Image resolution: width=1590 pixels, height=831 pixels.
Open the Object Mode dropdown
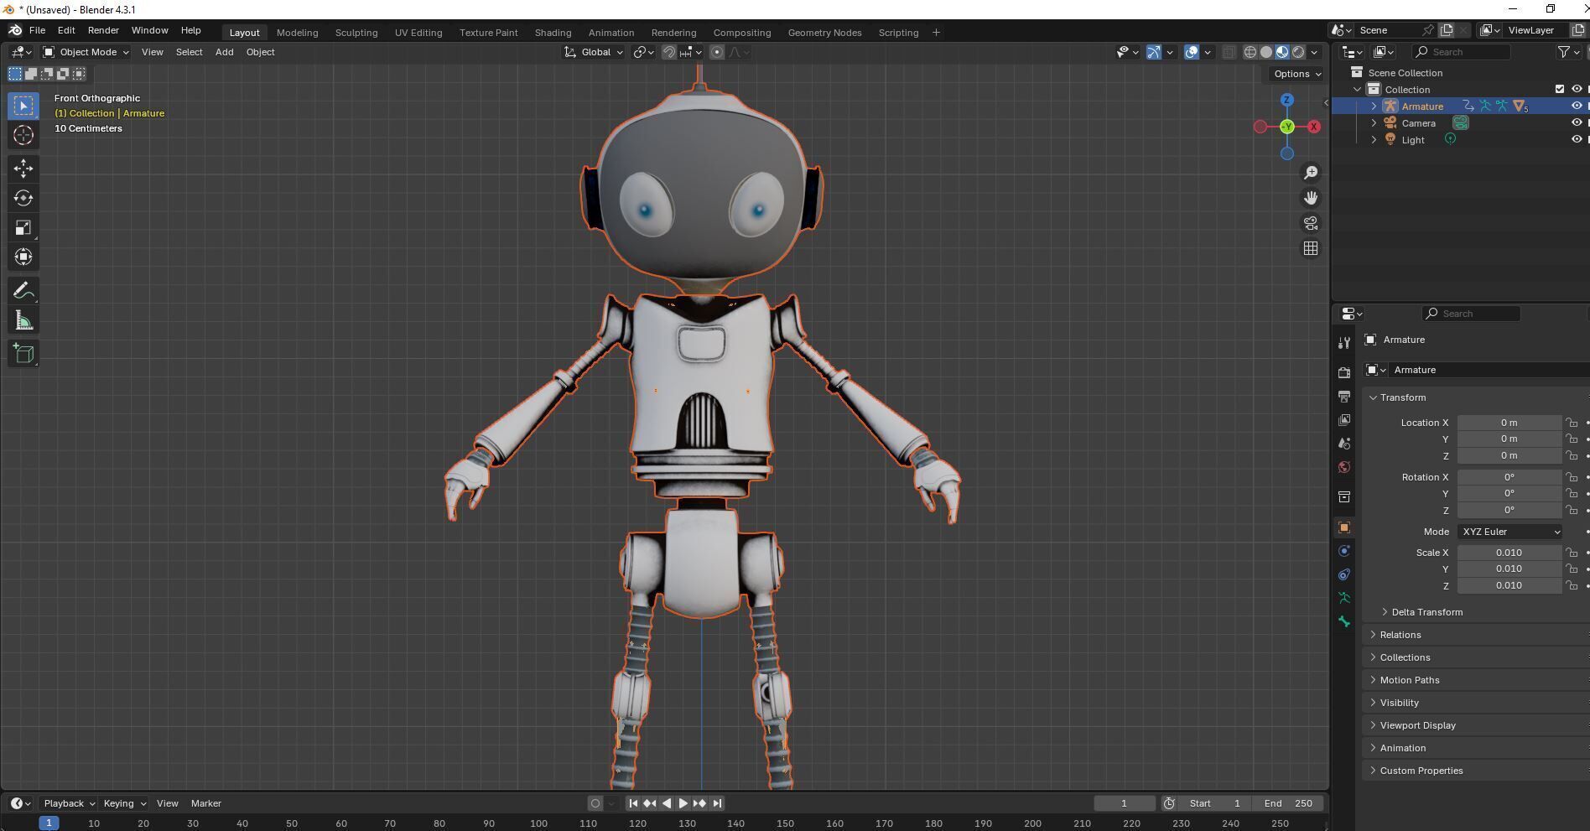point(86,52)
